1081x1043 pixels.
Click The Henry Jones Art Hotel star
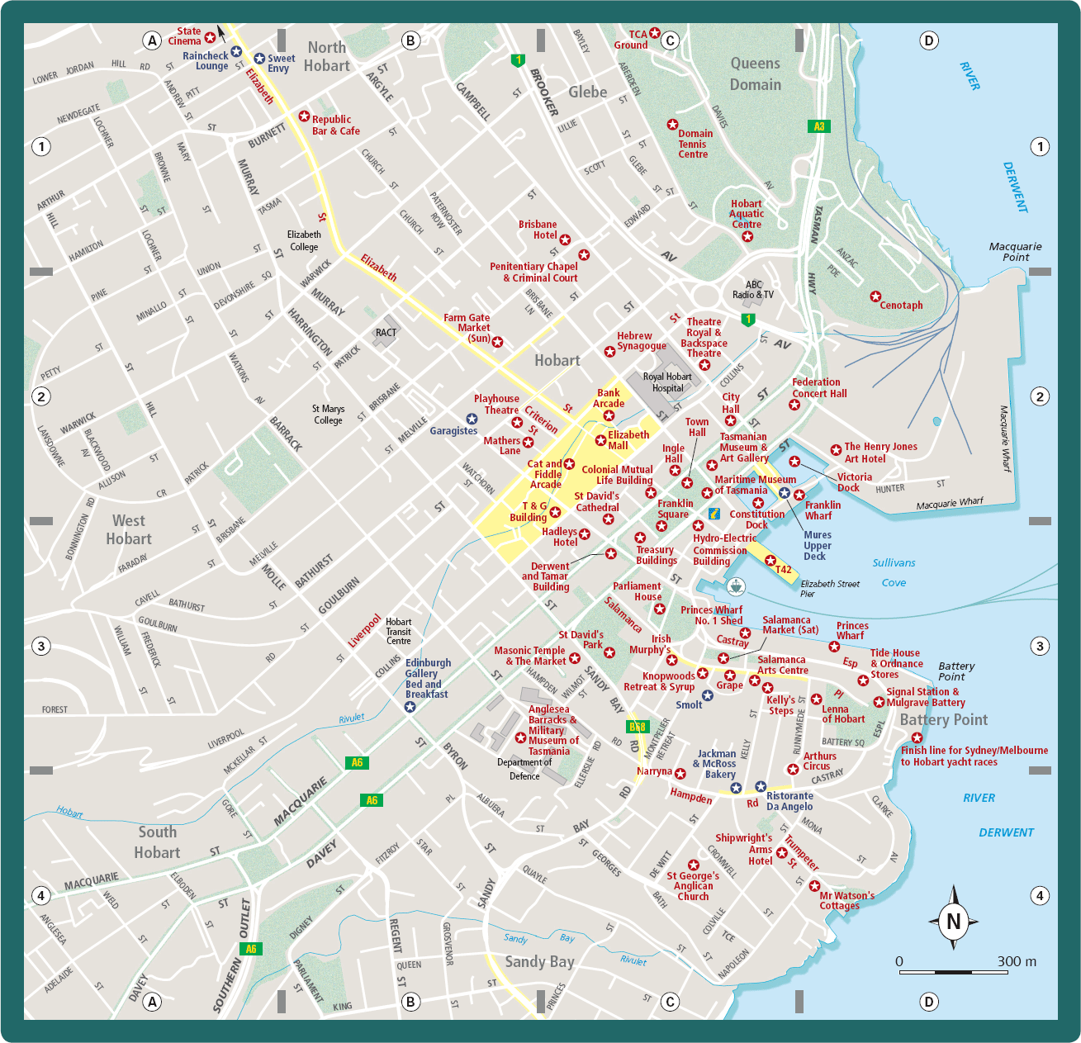pyautogui.click(x=836, y=450)
